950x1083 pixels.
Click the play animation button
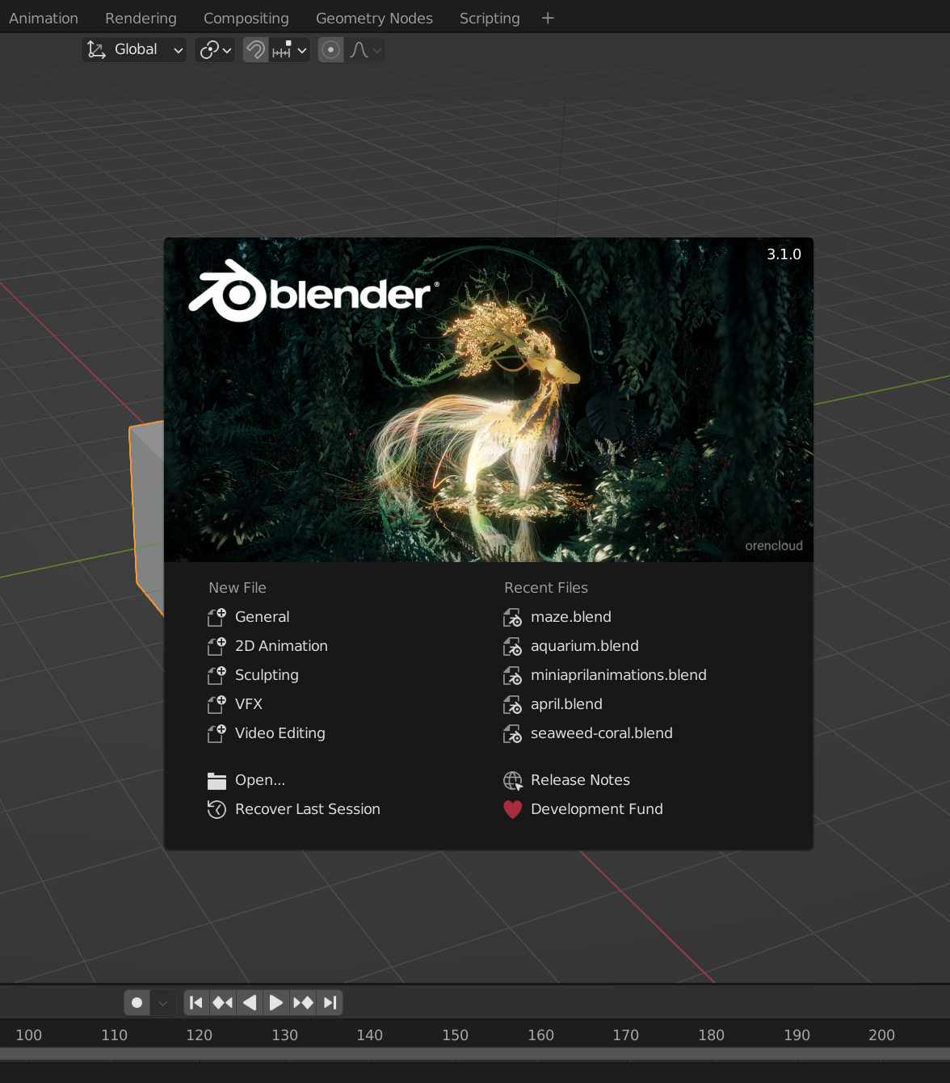pyautogui.click(x=275, y=1002)
